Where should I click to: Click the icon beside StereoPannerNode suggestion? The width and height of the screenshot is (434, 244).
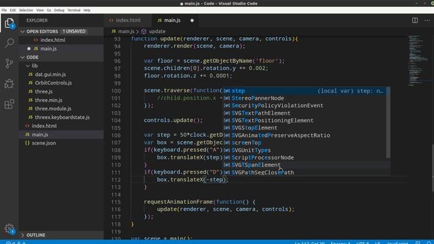(226, 98)
